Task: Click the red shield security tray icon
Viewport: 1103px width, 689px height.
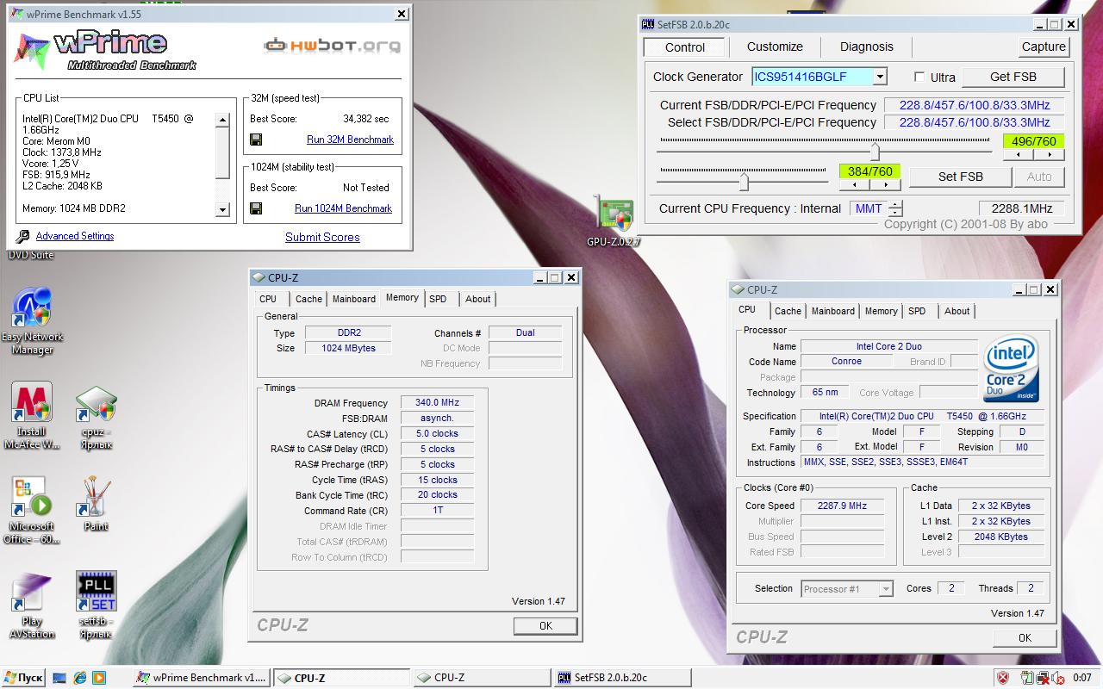Action: (1003, 678)
